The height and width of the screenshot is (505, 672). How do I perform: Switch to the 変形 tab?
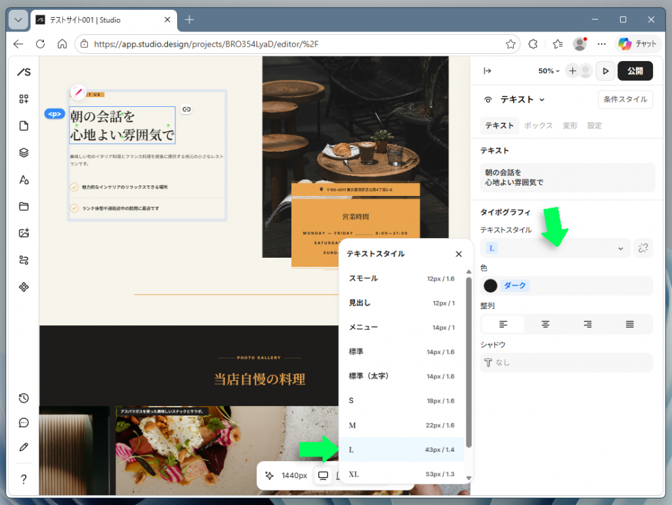(570, 125)
